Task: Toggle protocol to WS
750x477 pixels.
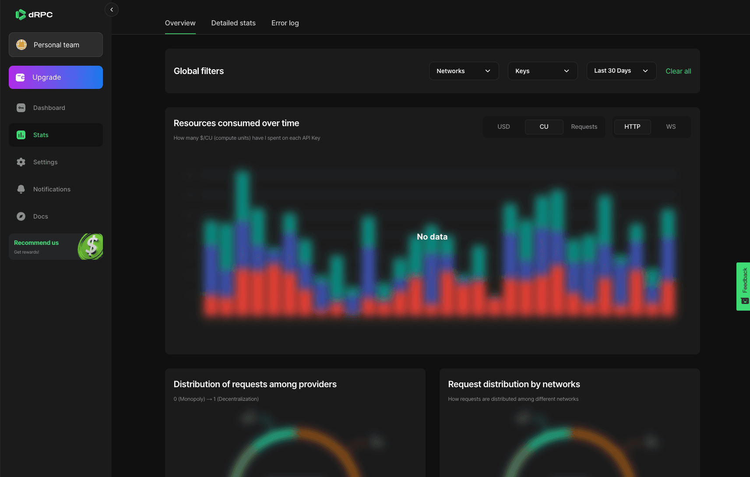Action: click(x=671, y=127)
